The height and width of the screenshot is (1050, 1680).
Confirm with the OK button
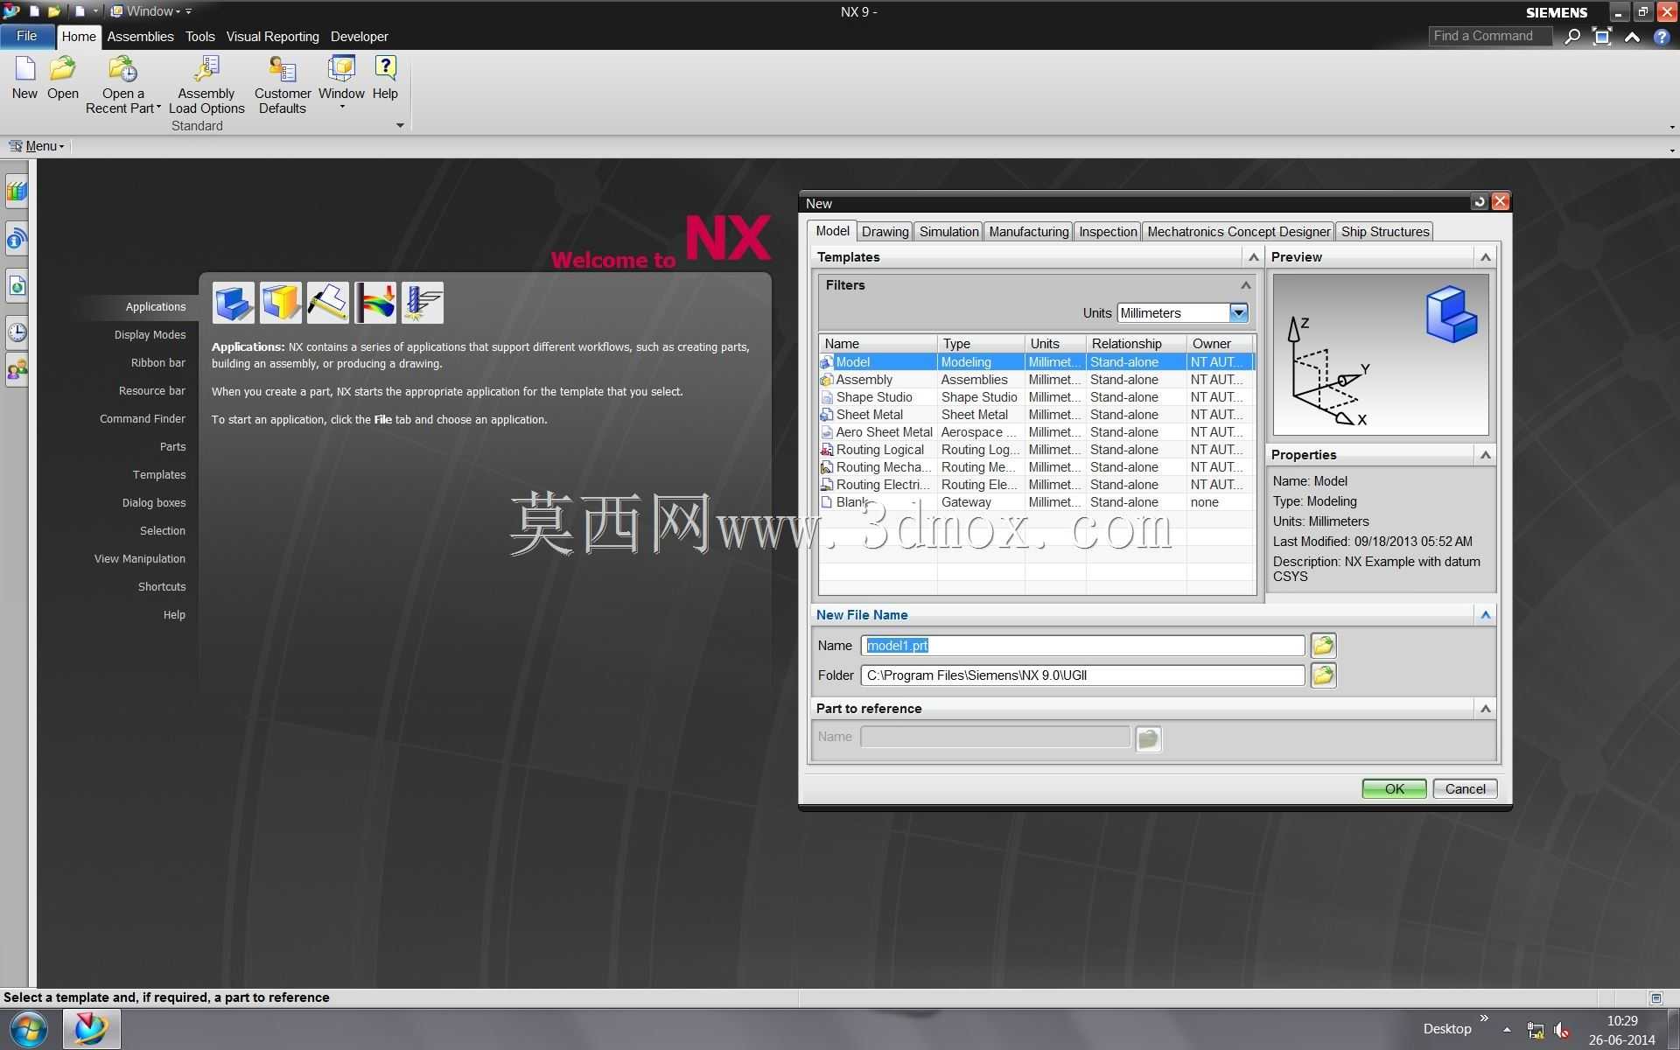(x=1394, y=788)
